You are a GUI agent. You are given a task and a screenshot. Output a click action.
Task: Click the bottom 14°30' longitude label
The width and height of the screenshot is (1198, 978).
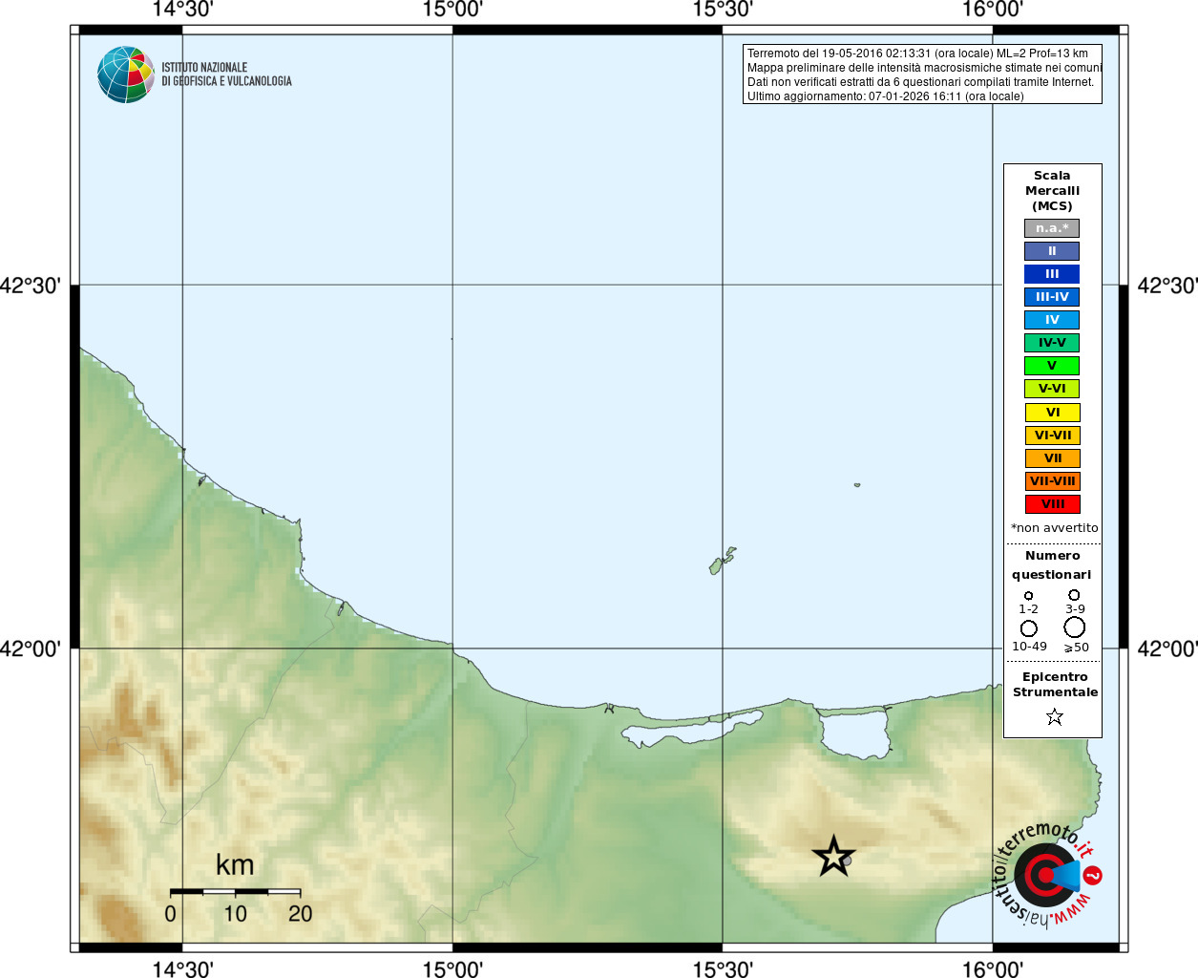(182, 969)
